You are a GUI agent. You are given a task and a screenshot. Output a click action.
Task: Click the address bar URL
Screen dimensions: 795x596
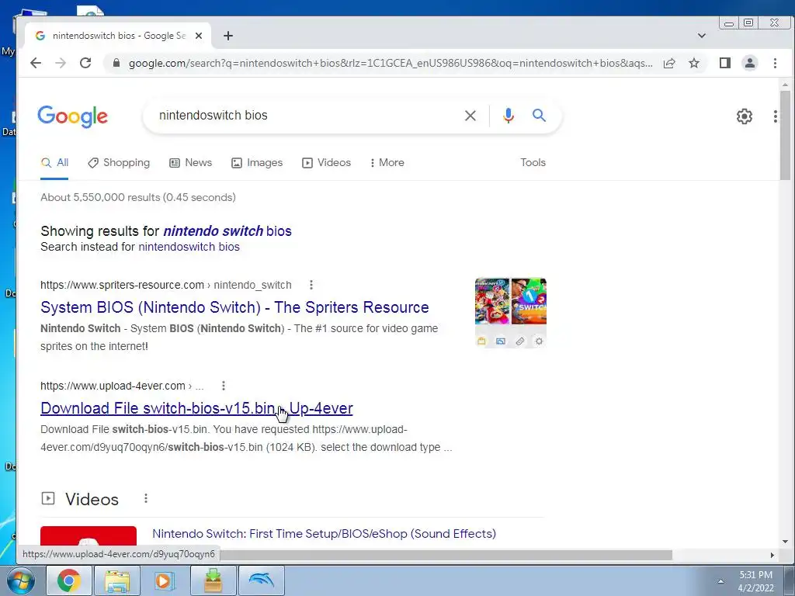[391, 63]
